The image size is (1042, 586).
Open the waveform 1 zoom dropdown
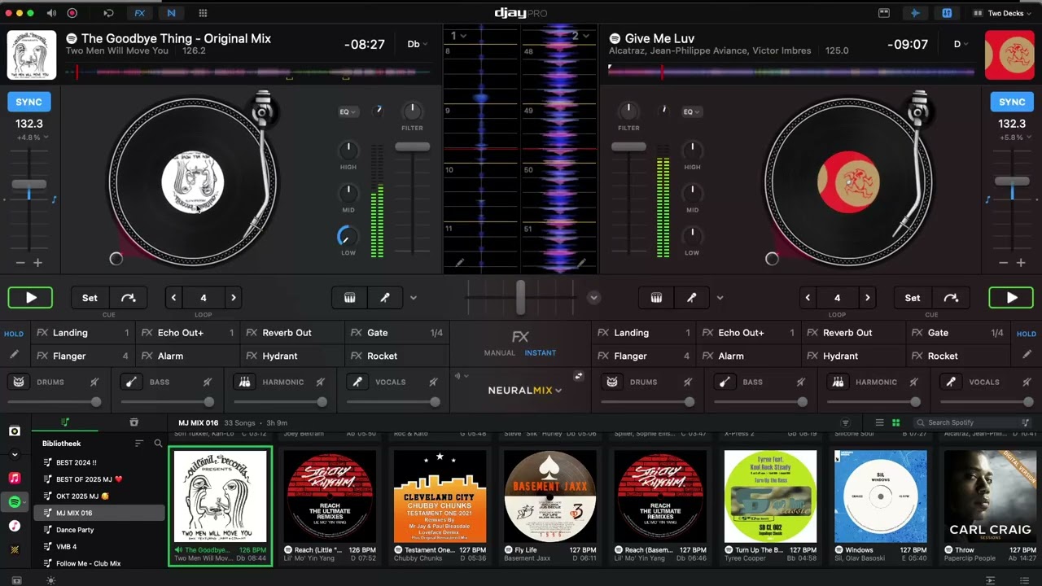click(x=458, y=36)
